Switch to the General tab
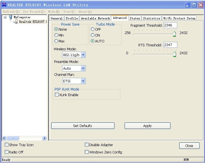The height and width of the screenshot is (163, 205). 57,18
